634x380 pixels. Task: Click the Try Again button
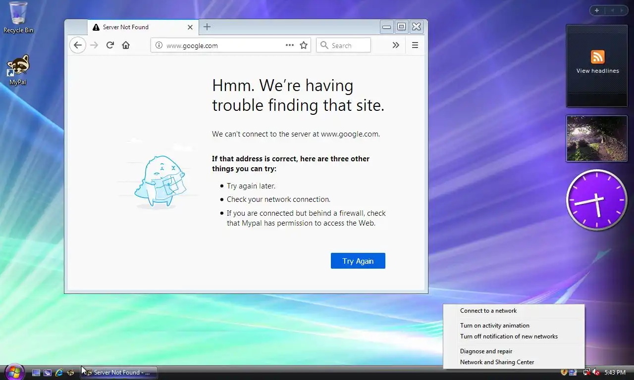358,261
